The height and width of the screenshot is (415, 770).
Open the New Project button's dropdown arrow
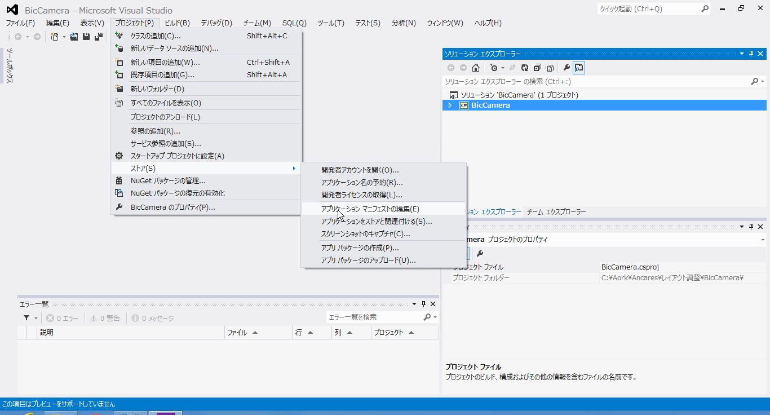point(64,37)
